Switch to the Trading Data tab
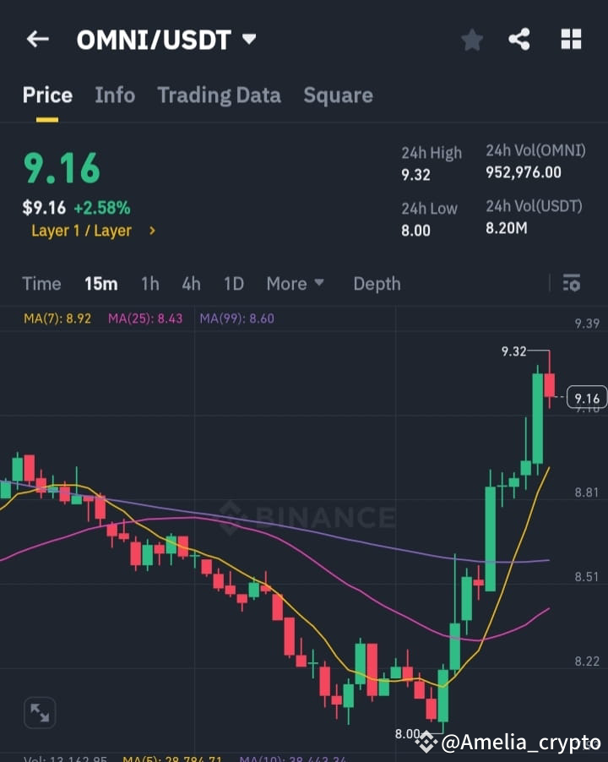 (x=219, y=95)
